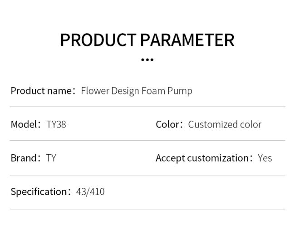Click the divider line below Product name

[x=147, y=107]
